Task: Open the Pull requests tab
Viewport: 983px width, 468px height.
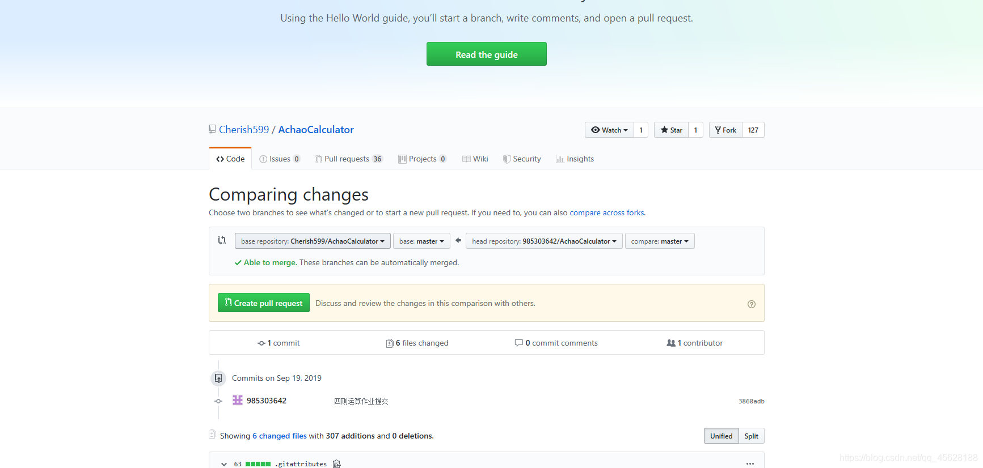Action: click(349, 159)
